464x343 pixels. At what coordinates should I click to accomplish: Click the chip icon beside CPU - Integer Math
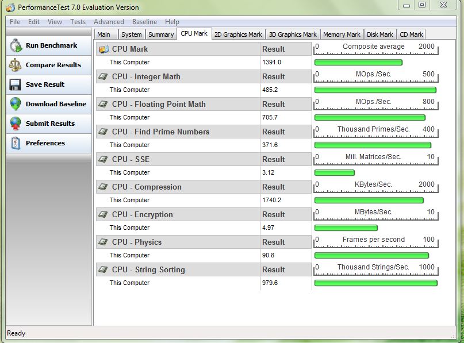[x=103, y=76]
